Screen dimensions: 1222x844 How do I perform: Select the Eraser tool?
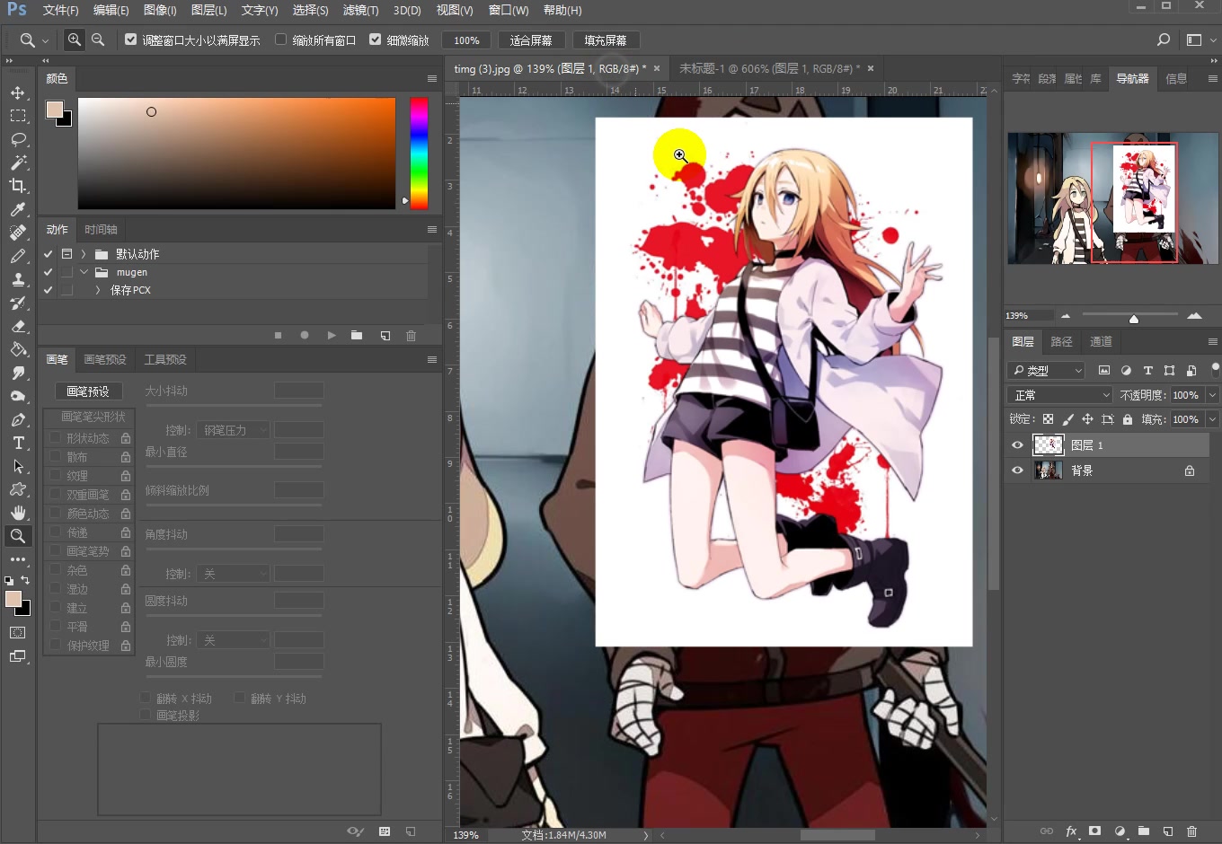pos(18,326)
